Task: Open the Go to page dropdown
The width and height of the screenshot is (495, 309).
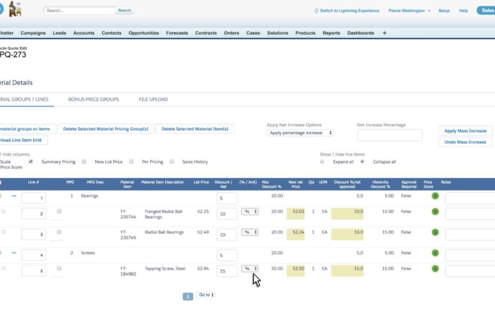Action: pos(206,295)
